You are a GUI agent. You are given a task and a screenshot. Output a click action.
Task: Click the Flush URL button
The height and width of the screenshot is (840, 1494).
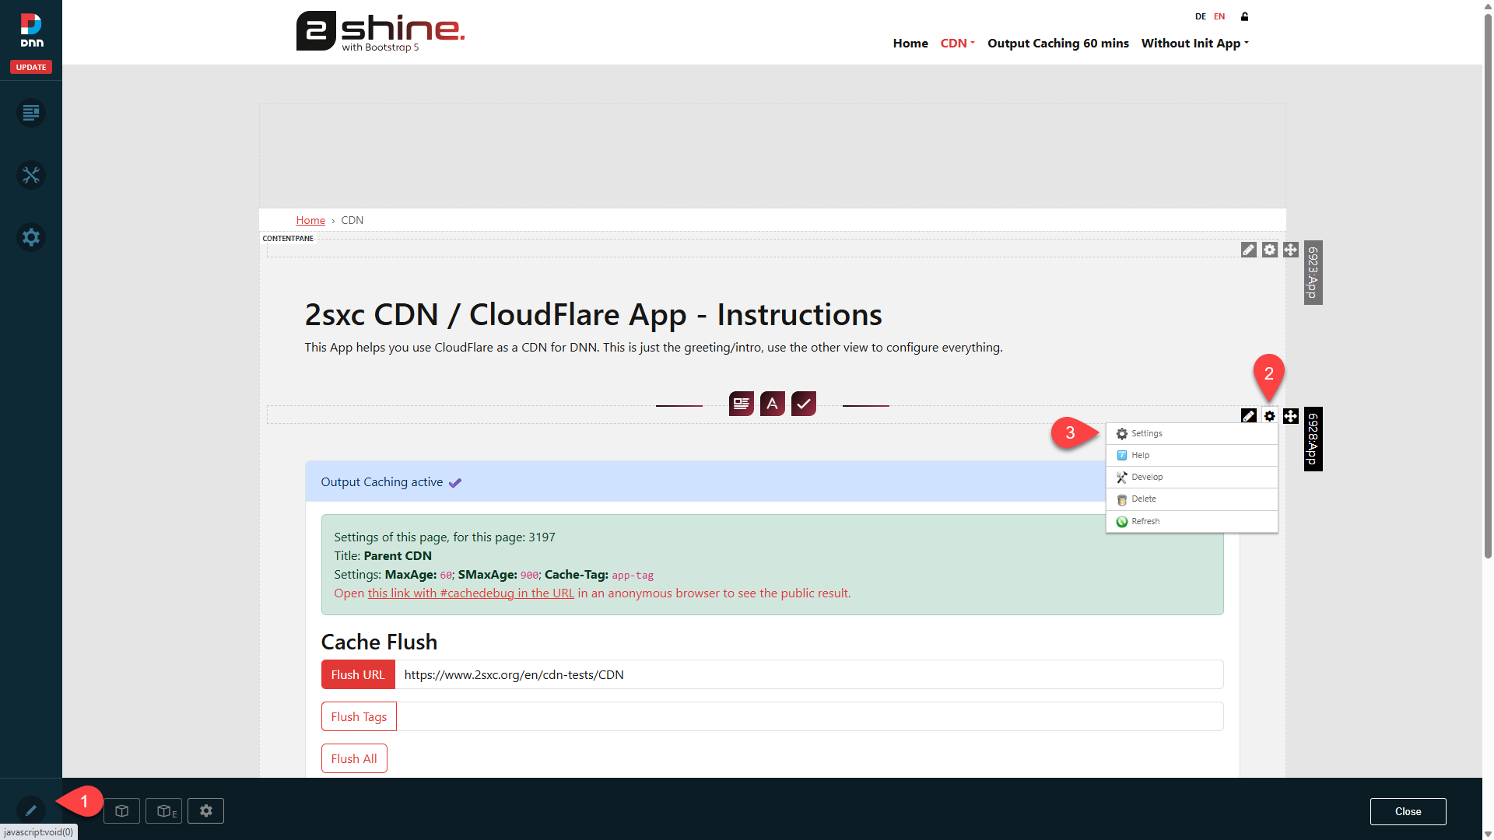(x=358, y=674)
